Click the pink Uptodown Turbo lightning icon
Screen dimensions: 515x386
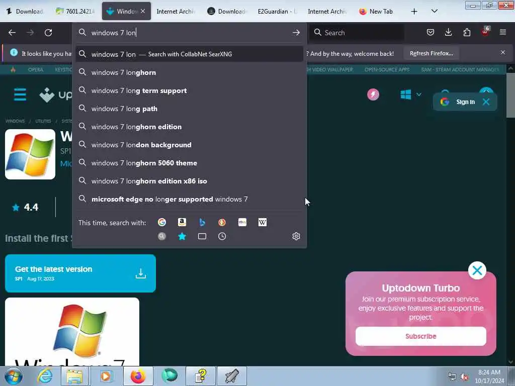pos(373,94)
